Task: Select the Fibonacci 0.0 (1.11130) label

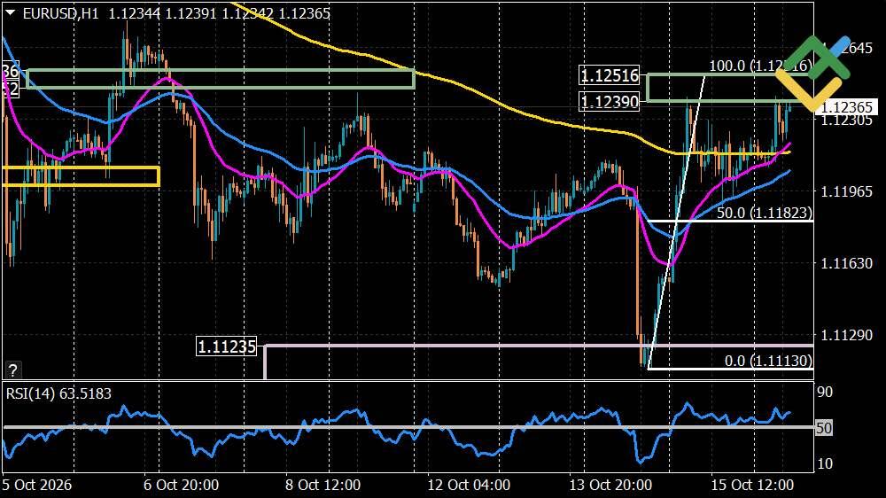Action: click(768, 361)
